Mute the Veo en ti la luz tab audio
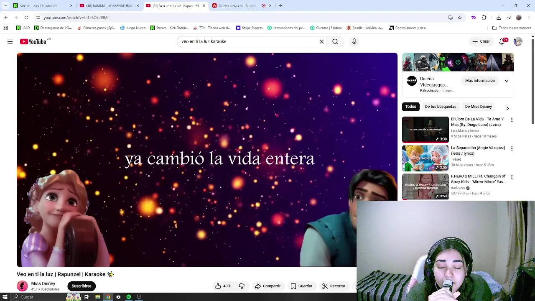 point(197,5)
